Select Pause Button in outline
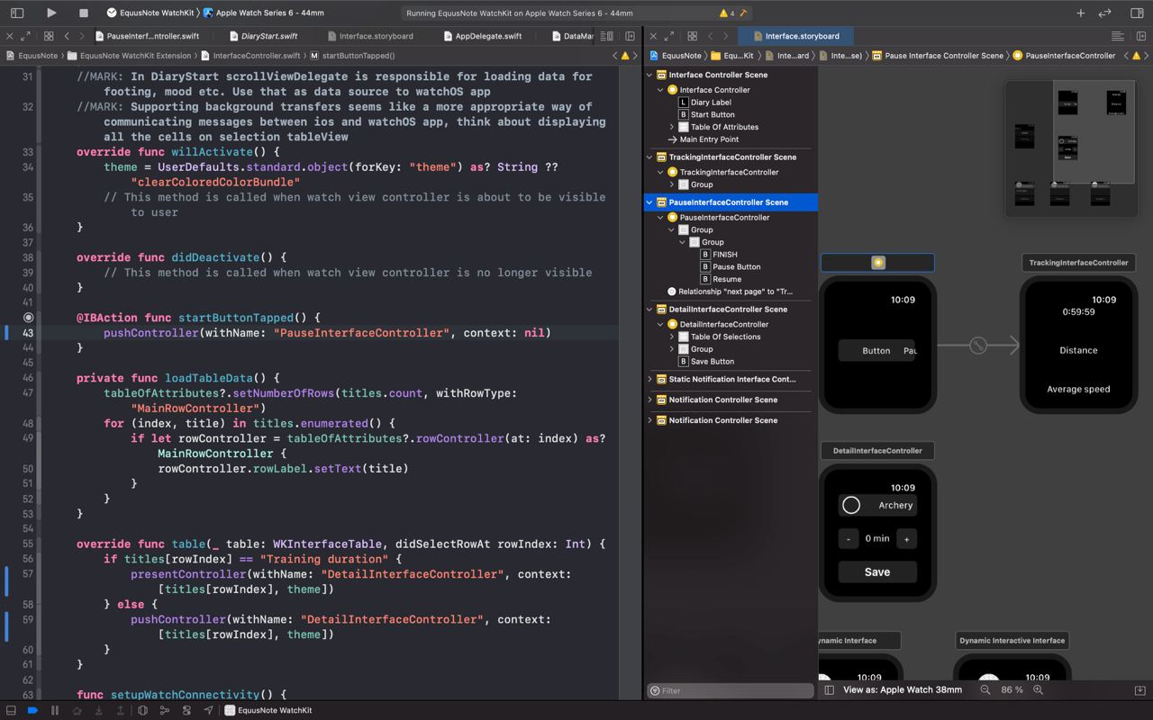1153x720 pixels. coord(731,266)
